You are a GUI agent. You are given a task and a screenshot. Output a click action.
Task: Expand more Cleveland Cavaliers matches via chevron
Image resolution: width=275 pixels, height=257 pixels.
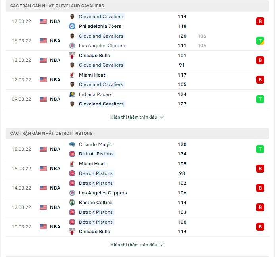tap(162, 117)
